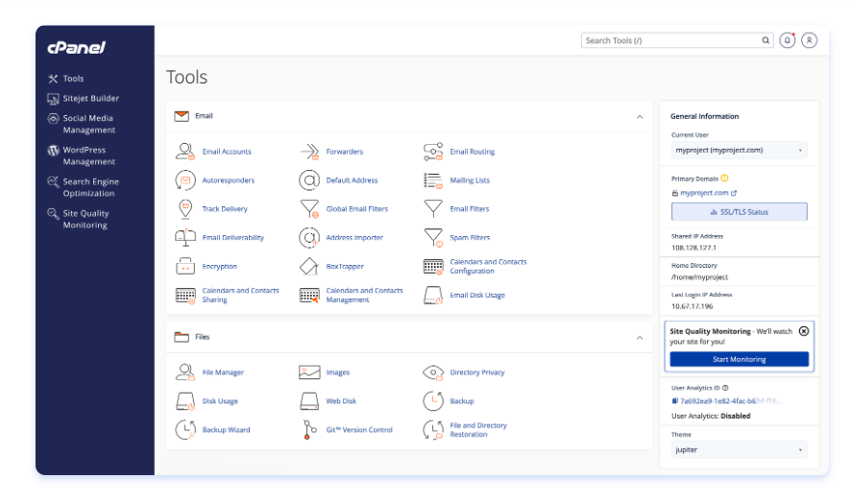
Task: Open the Theme jupiter dropdown
Action: 739,450
